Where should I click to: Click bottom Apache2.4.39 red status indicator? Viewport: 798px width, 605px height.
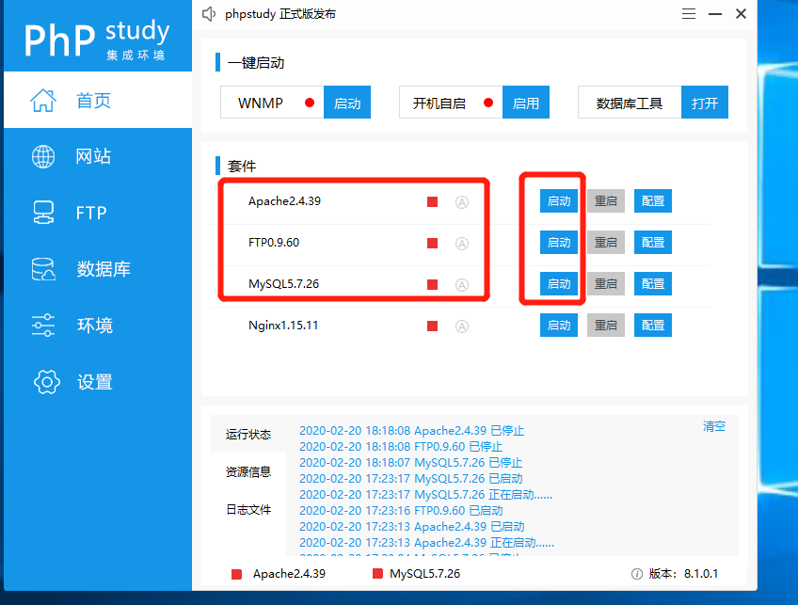[x=236, y=575]
